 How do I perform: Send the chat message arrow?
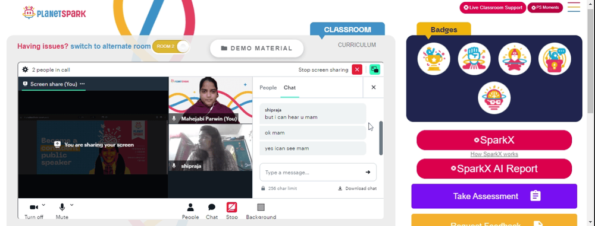pos(368,172)
